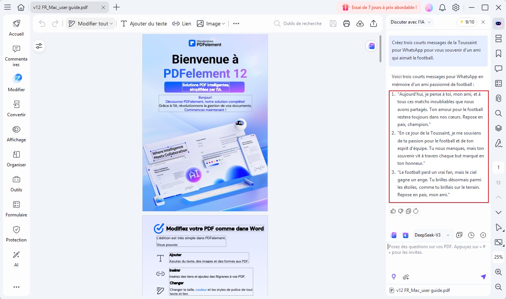
Task: Open the Convertir sidebar section
Action: 16,108
